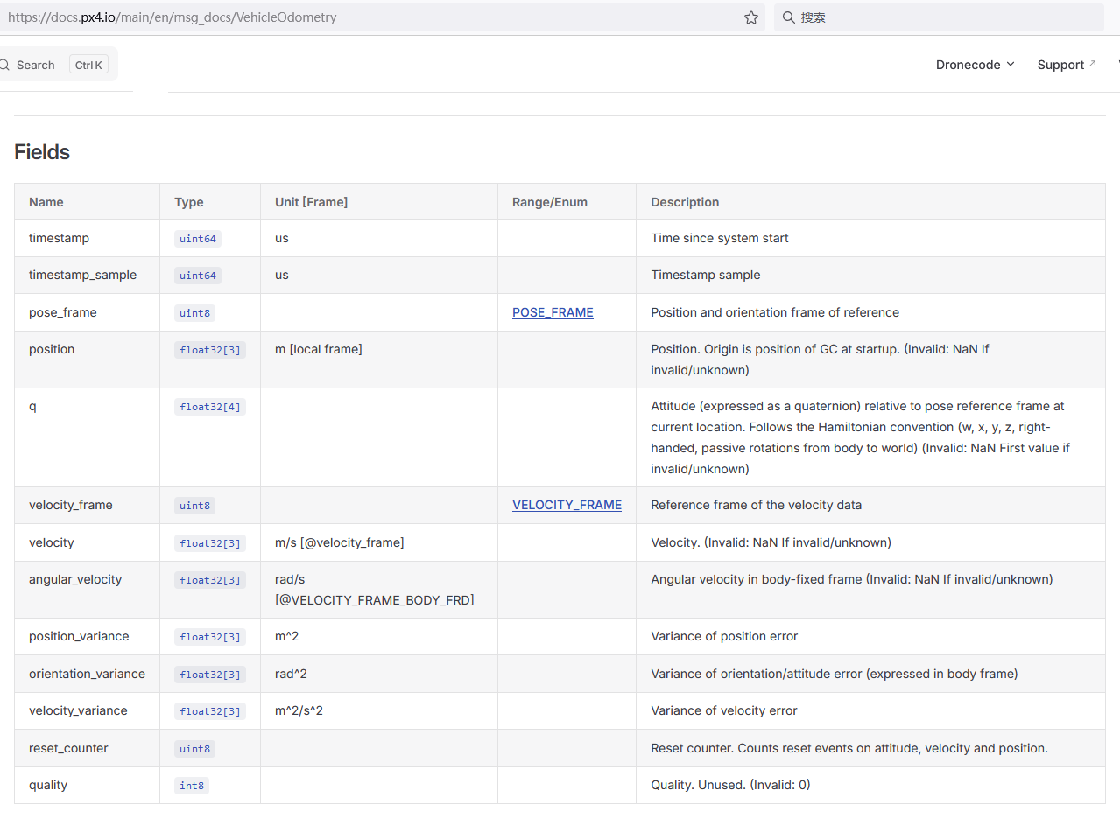Open the VELOCITY_FRAME enum link
Image resolution: width=1120 pixels, height=818 pixels.
tap(567, 505)
